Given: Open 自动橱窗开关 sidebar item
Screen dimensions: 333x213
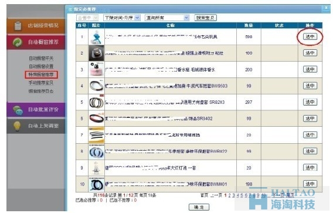Looking at the screenshot, I should 41,58.
